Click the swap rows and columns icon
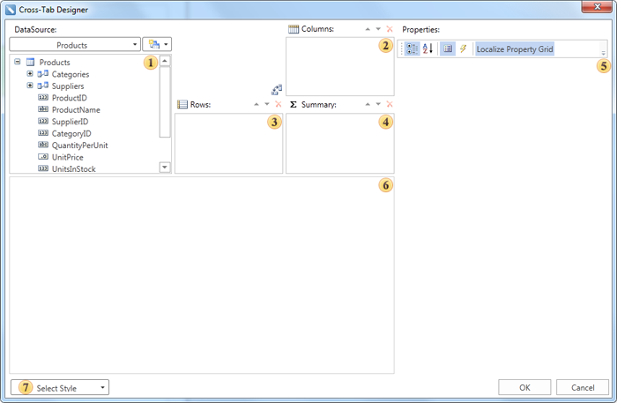 click(277, 89)
